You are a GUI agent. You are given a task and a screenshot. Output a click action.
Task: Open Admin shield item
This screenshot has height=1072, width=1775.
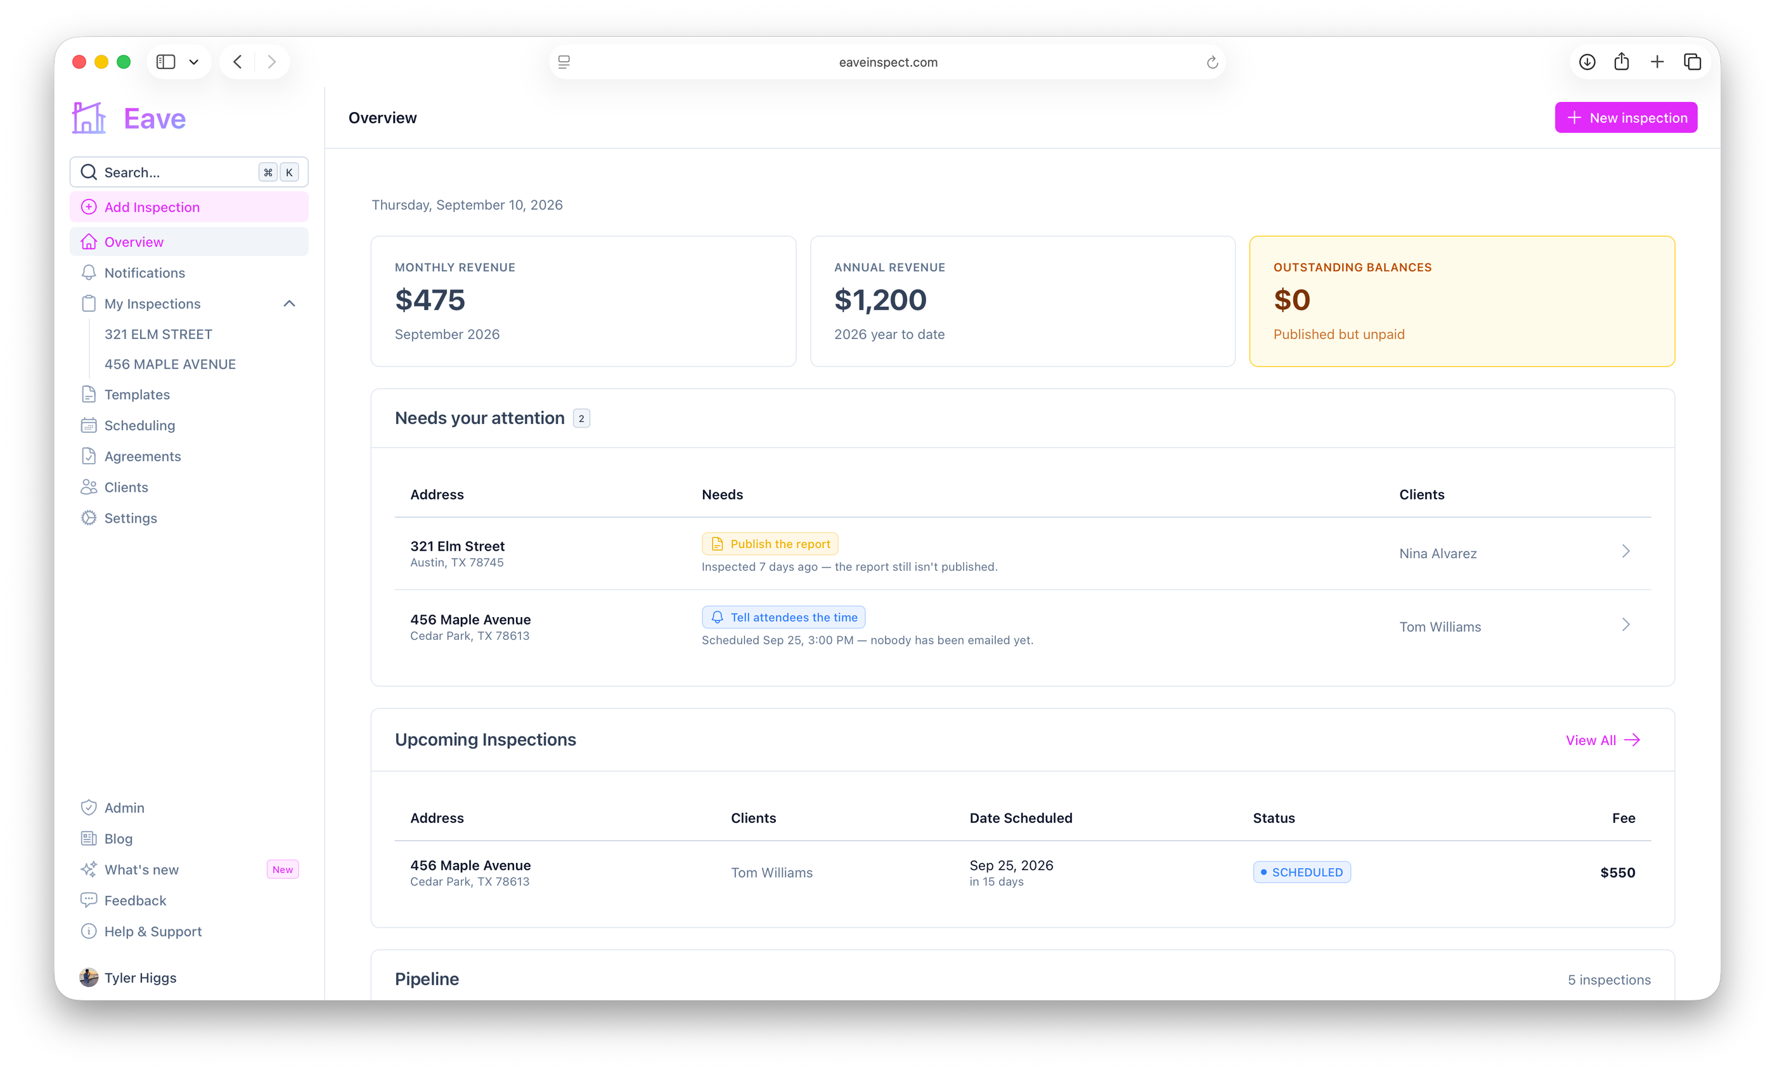click(189, 808)
